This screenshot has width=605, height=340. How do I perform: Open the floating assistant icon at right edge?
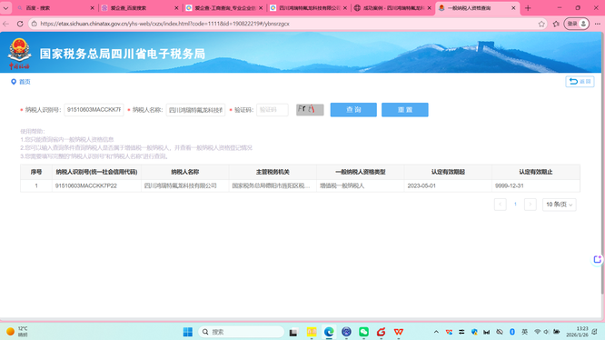point(598,260)
